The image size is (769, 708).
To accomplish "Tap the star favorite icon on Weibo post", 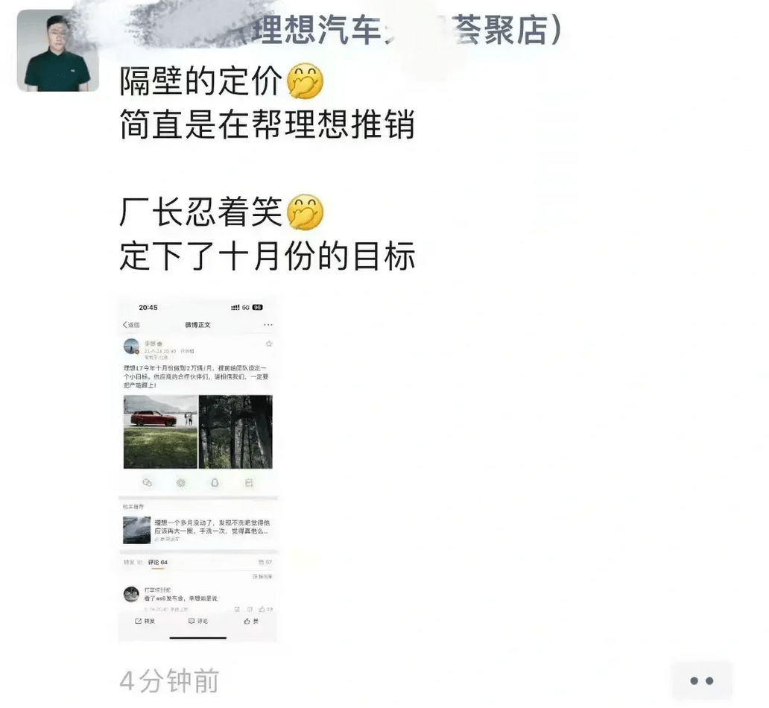I will (x=269, y=344).
